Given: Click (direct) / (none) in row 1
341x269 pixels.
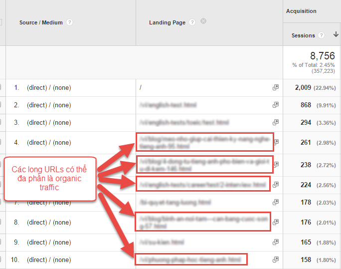Looking at the screenshot, I should [49, 87].
